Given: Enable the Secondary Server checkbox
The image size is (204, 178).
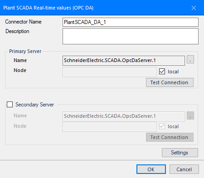Looking at the screenshot, I should coord(10,104).
